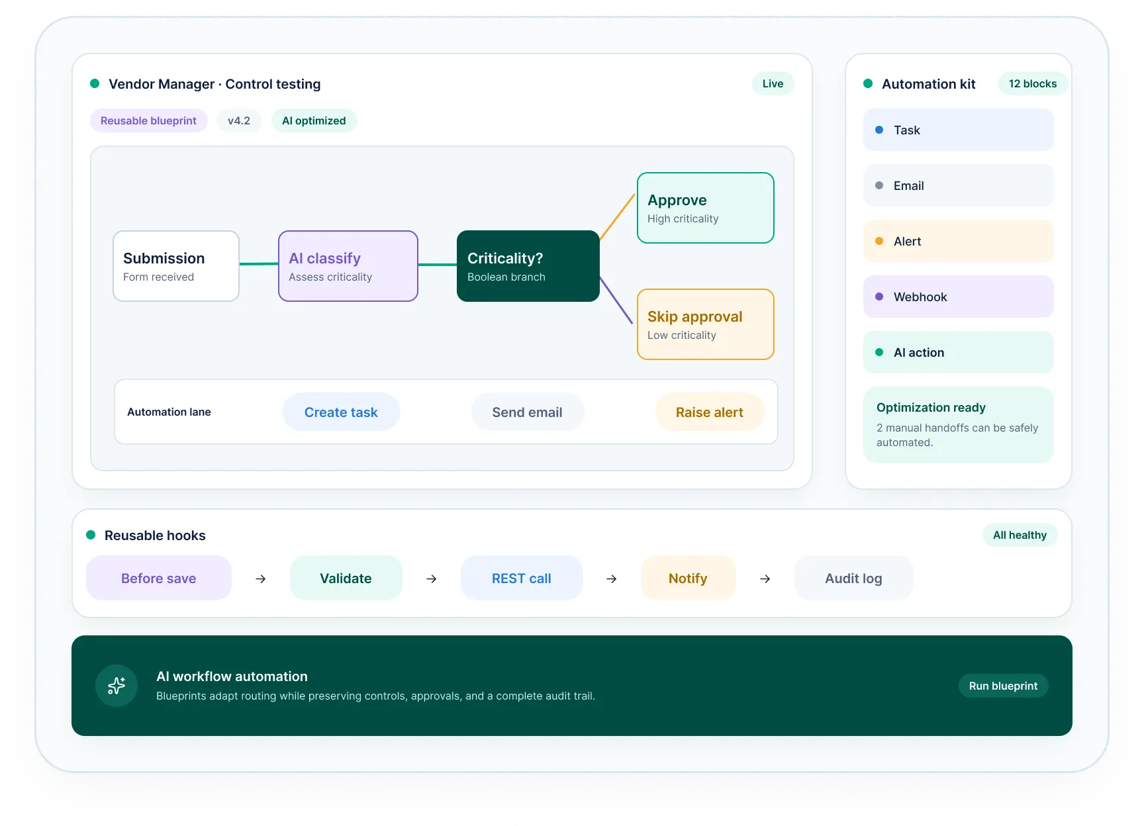This screenshot has width=1144, height=826.
Task: Click the Live status badge
Action: tap(773, 83)
